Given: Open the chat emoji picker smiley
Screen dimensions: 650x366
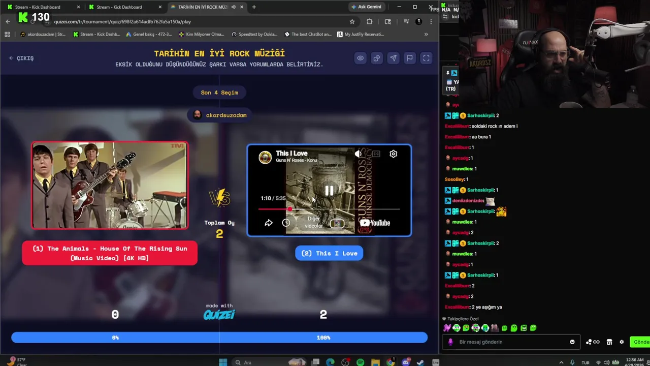Looking at the screenshot, I should point(572,342).
